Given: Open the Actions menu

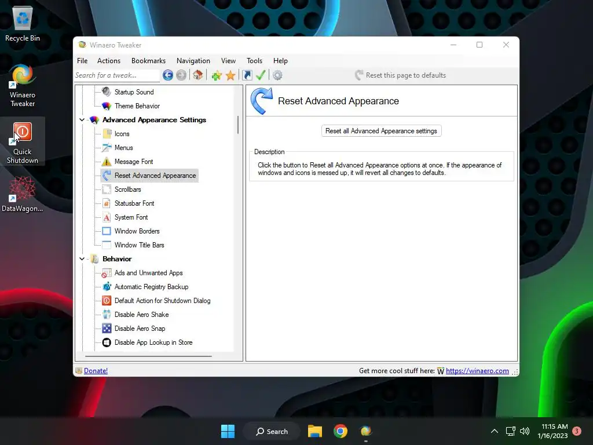Looking at the screenshot, I should (x=109, y=60).
